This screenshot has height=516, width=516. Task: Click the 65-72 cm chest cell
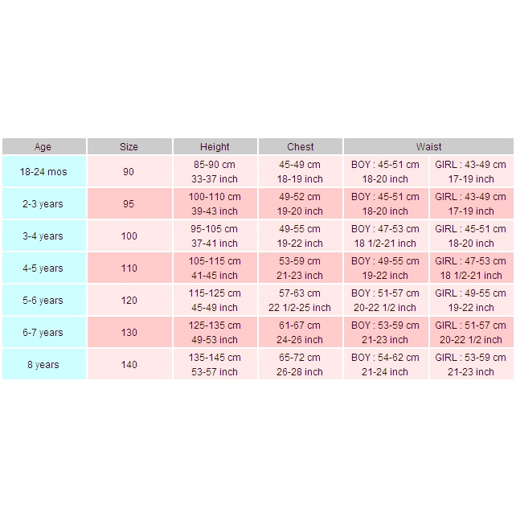tap(301, 365)
